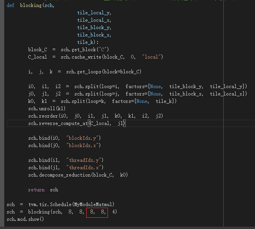Click the tile_block_y parameter in the signature
This screenshot has height=229, width=255.
click(94, 28)
